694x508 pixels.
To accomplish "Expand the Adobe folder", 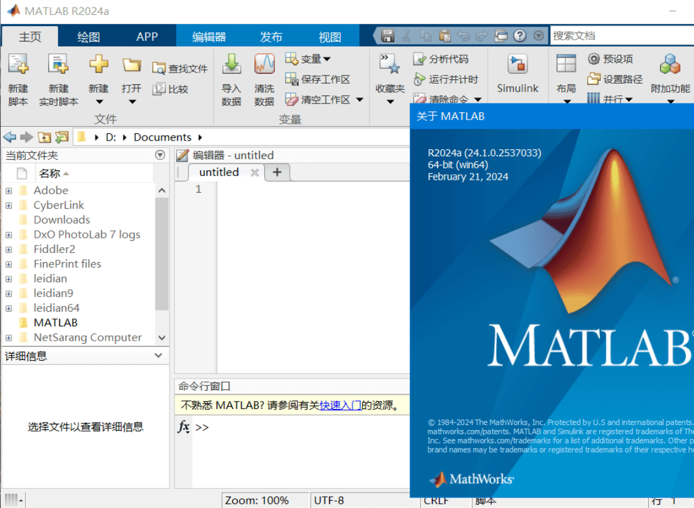I will tap(9, 191).
